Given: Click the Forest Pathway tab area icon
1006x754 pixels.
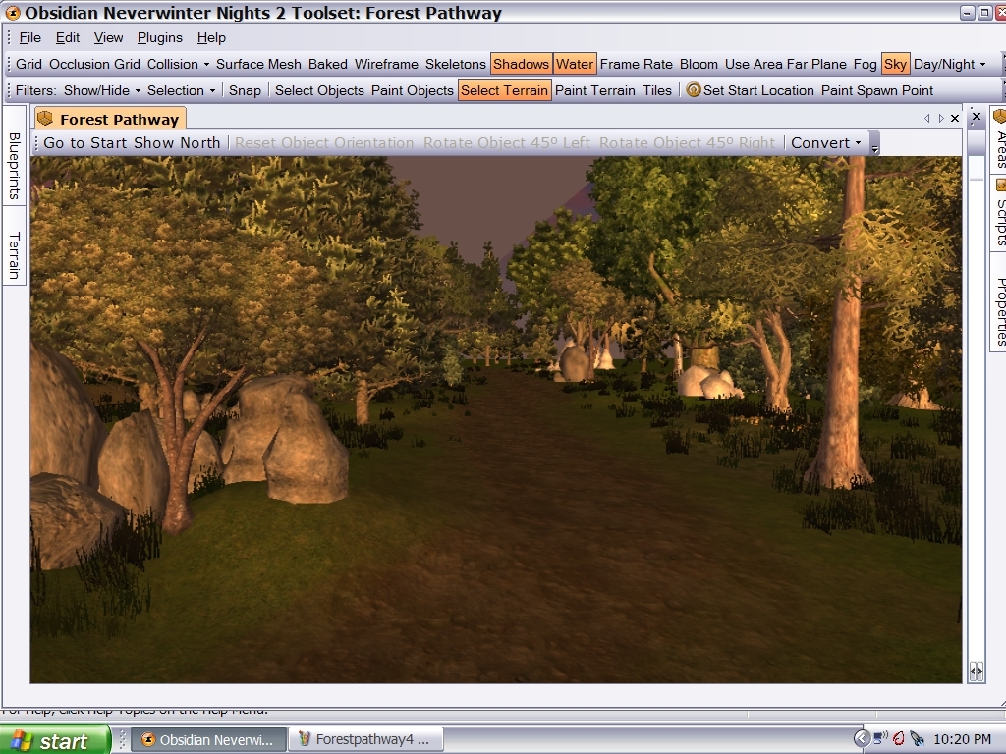Looking at the screenshot, I should 44,119.
